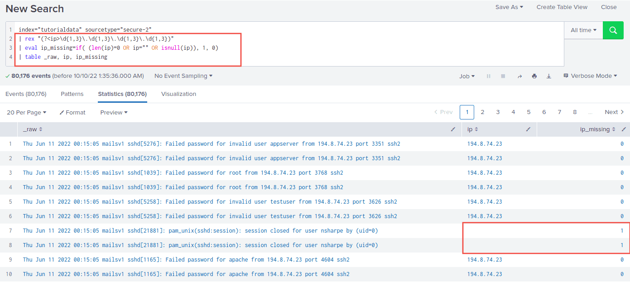Run the search with the green magnifier icon
630x286 pixels.
point(613,30)
